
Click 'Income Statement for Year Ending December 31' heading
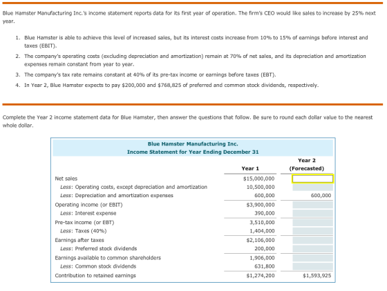coord(193,152)
